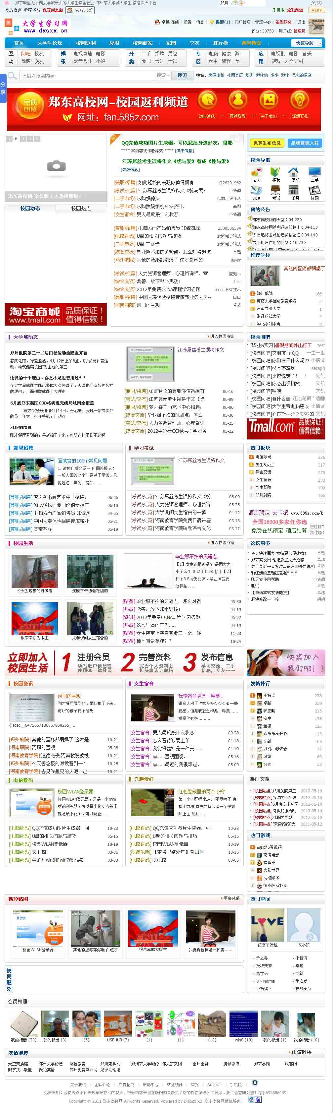Open the 工具 calculator icon in 校园导航
Image resolution: width=333 pixels, height=1113 pixels.
[x=294, y=190]
